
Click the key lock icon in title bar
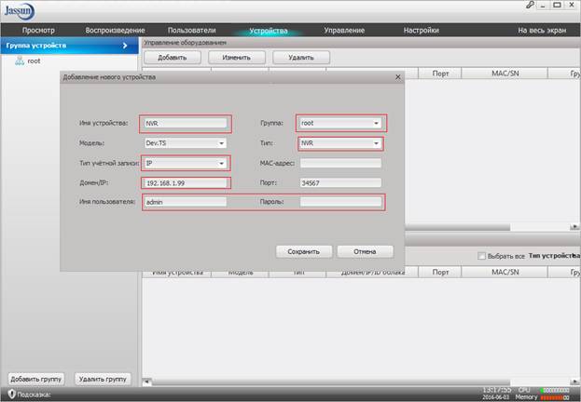531,5
